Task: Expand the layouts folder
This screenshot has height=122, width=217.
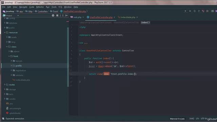Action: pos(11,61)
